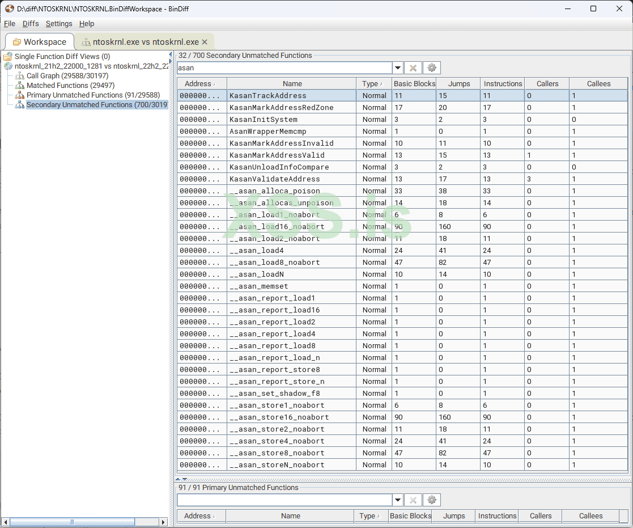The image size is (633, 528).
Task: Switch to the Workspace tab
Action: pos(39,42)
